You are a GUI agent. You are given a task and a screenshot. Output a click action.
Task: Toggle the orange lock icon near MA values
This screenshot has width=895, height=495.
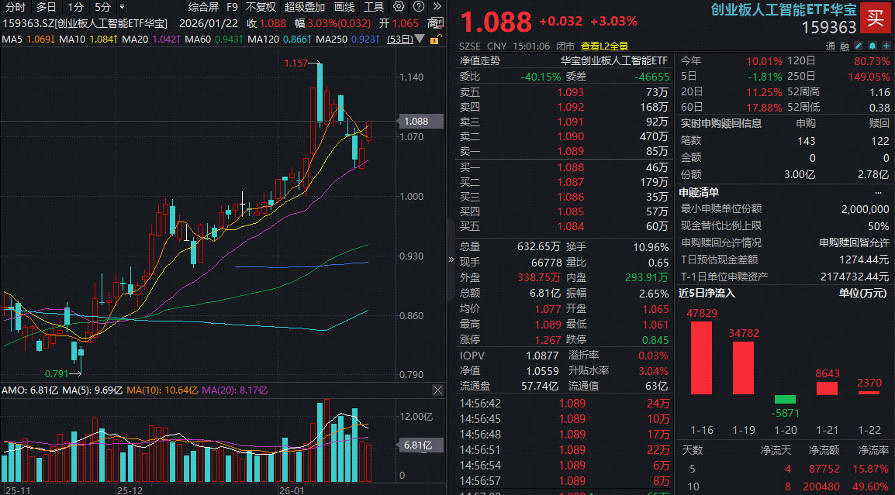point(434,39)
